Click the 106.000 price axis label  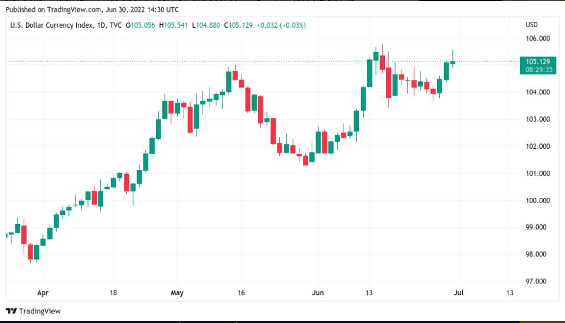(x=538, y=38)
